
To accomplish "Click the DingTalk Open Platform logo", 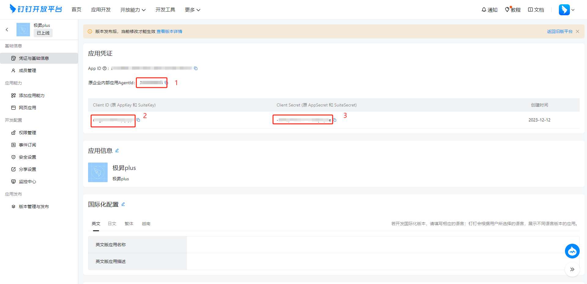I will 35,9.
